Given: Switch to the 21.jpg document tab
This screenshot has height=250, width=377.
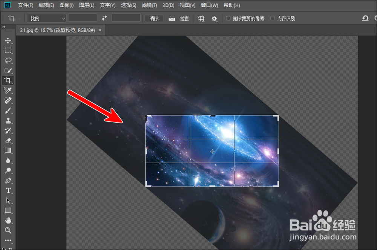Looking at the screenshot, I should coord(57,30).
